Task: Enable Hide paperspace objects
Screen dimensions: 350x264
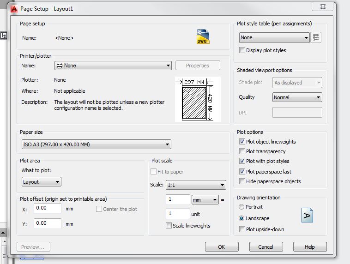Action: coord(242,181)
